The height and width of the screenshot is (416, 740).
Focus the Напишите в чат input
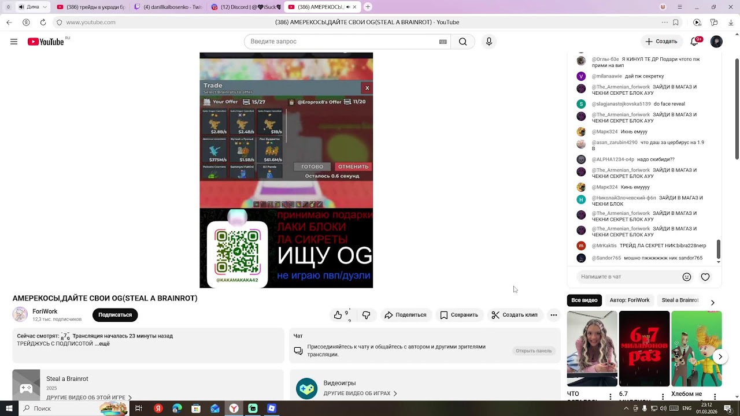(629, 277)
